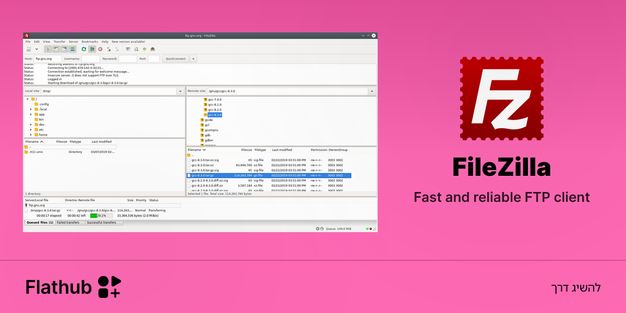Click the large FileZilla logo
This screenshot has height=313, width=626.
coord(501,99)
